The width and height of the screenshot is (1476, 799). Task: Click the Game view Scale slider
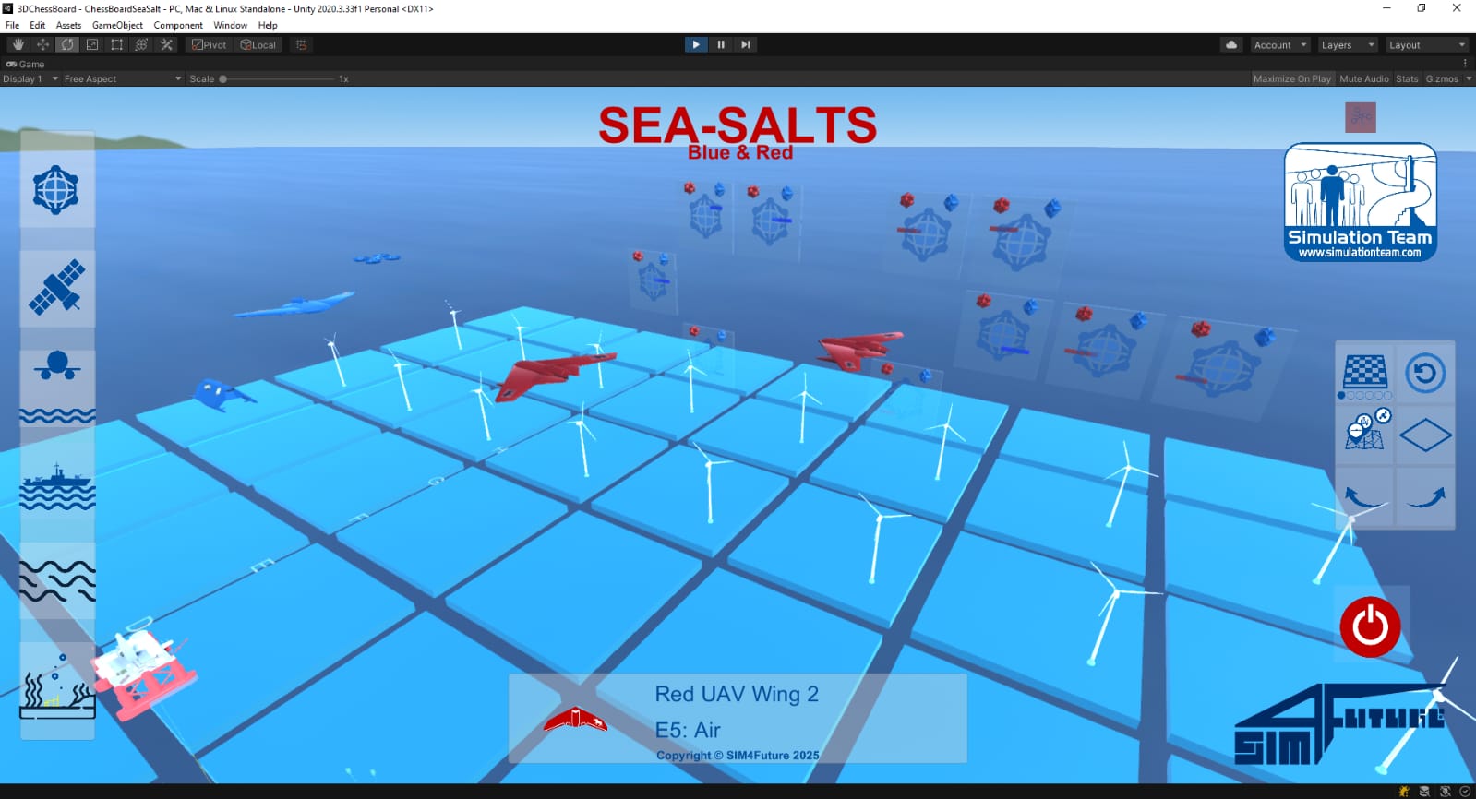[277, 79]
